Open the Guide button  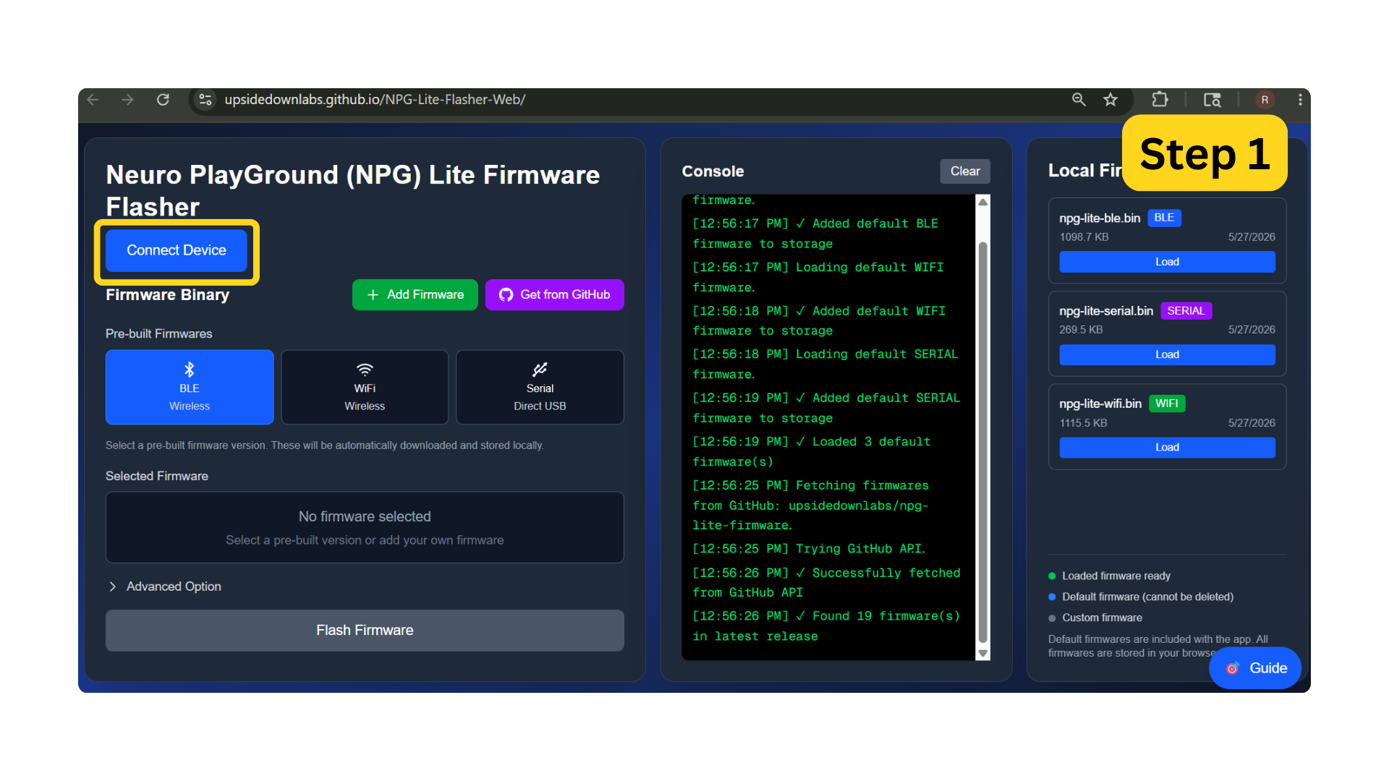(x=1255, y=668)
